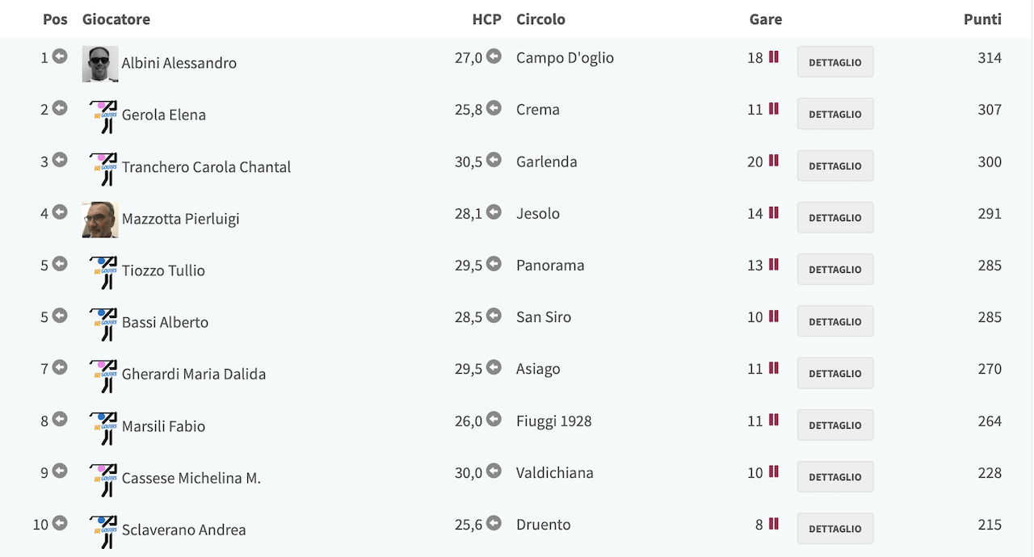
Task: Open Albini Alessandro's profile photo
Action: click(x=100, y=64)
